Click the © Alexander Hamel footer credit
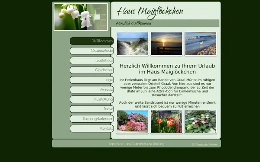This screenshot has width=260, height=162. [x=205, y=144]
